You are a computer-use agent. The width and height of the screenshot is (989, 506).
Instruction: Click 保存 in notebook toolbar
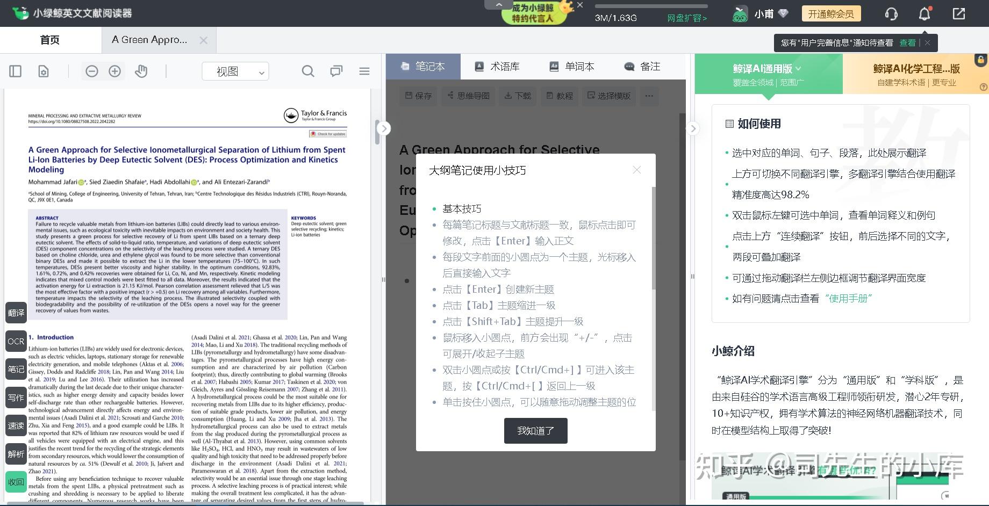pyautogui.click(x=418, y=96)
